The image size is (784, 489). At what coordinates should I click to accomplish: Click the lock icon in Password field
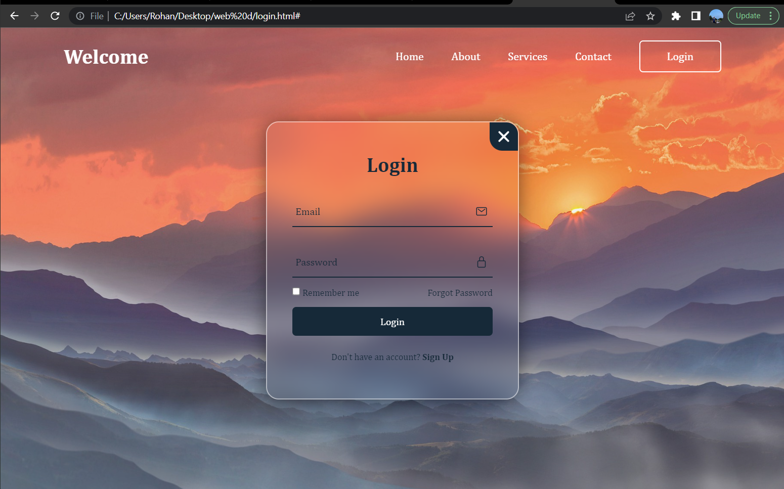pos(481,262)
